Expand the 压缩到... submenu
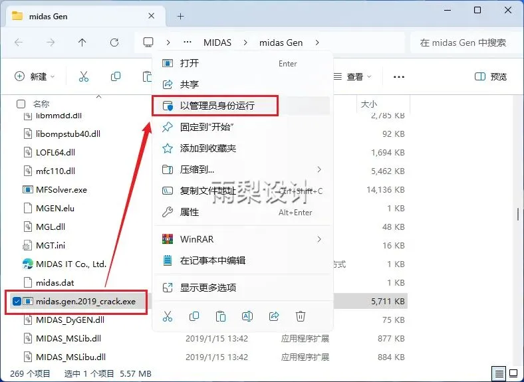 point(319,169)
